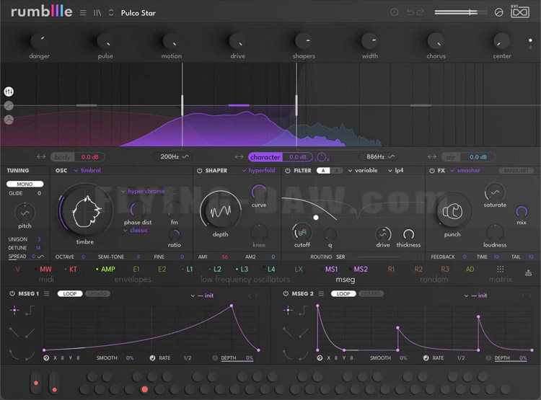Click the pitch knob in tuning
This screenshot has width=541, height=400.
point(25,213)
